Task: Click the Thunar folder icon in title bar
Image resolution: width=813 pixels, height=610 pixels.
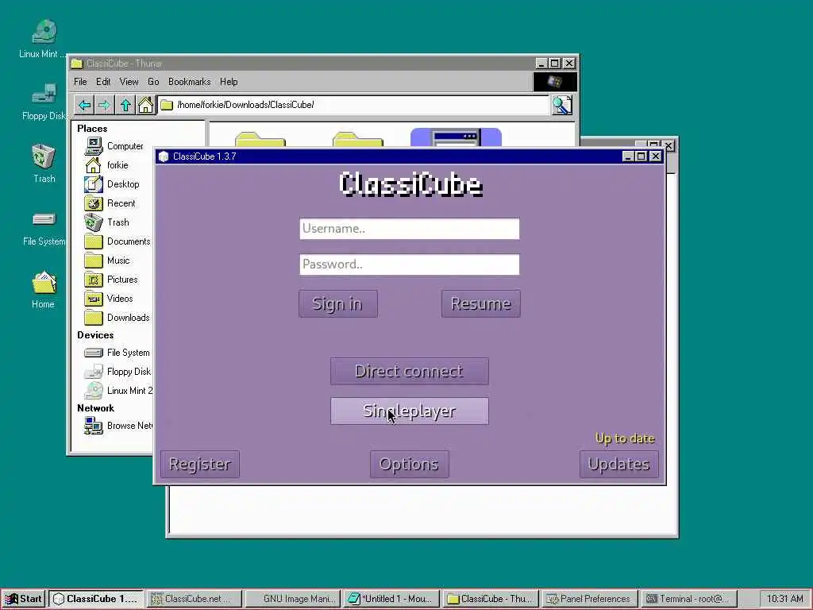Action: [77, 64]
